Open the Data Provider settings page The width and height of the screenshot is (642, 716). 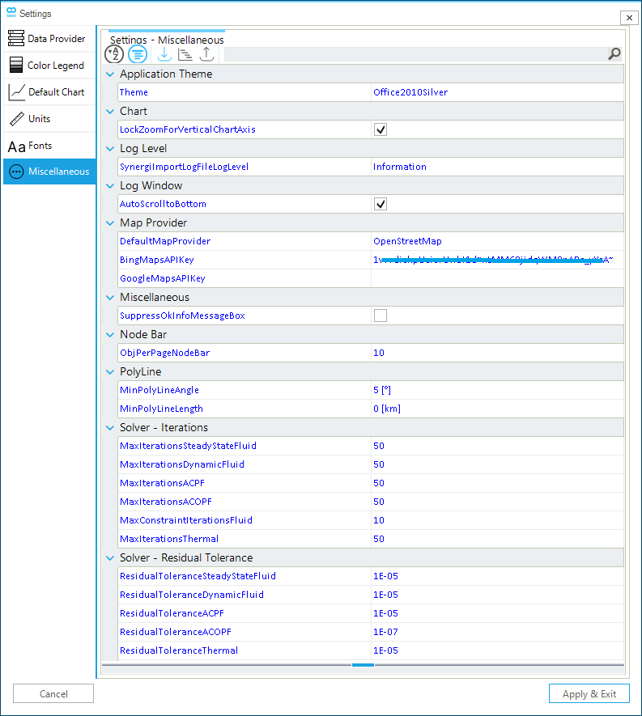pos(49,39)
